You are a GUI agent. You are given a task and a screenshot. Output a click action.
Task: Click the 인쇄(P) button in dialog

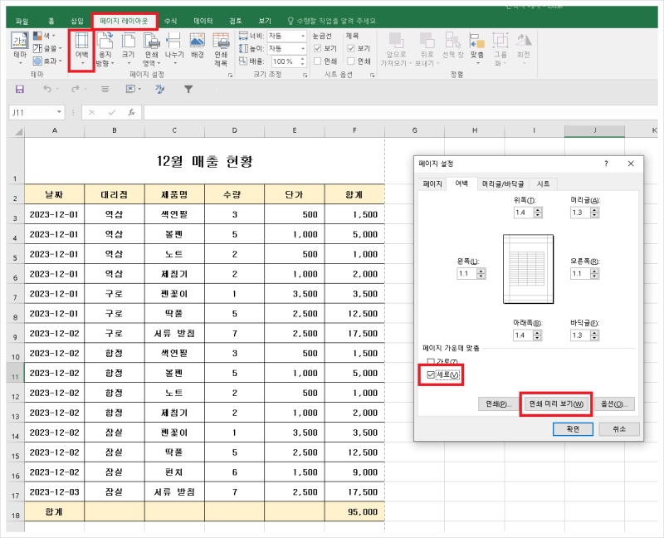coord(497,404)
